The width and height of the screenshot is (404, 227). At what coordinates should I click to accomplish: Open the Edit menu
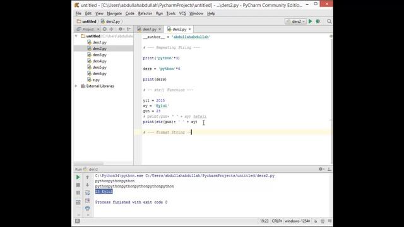click(x=88, y=13)
